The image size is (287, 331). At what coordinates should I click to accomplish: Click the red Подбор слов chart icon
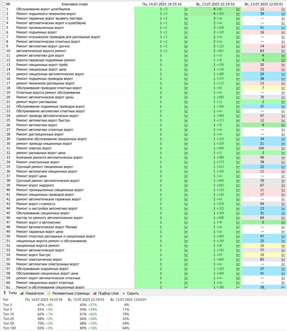click(95, 293)
